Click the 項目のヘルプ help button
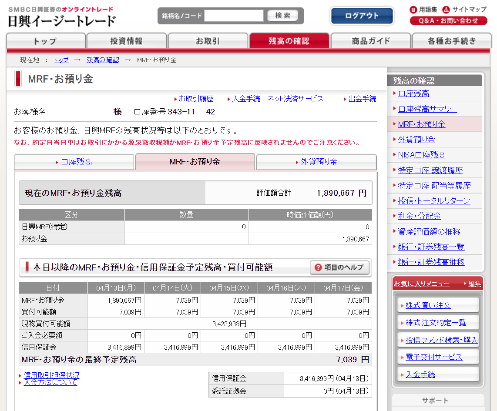 click(339, 267)
